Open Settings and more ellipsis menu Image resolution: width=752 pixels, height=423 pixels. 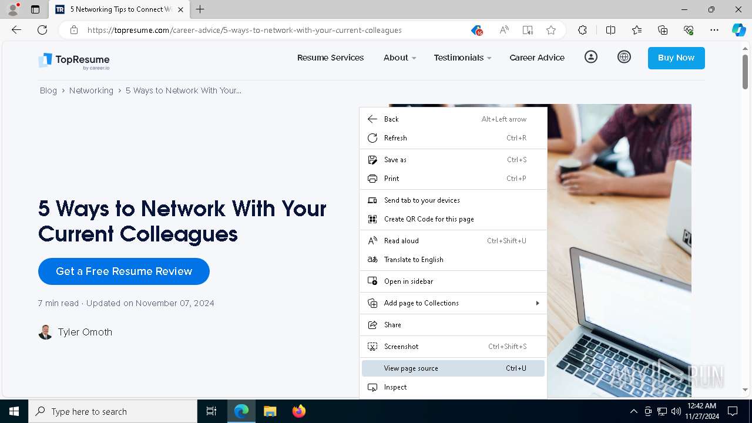click(714, 30)
